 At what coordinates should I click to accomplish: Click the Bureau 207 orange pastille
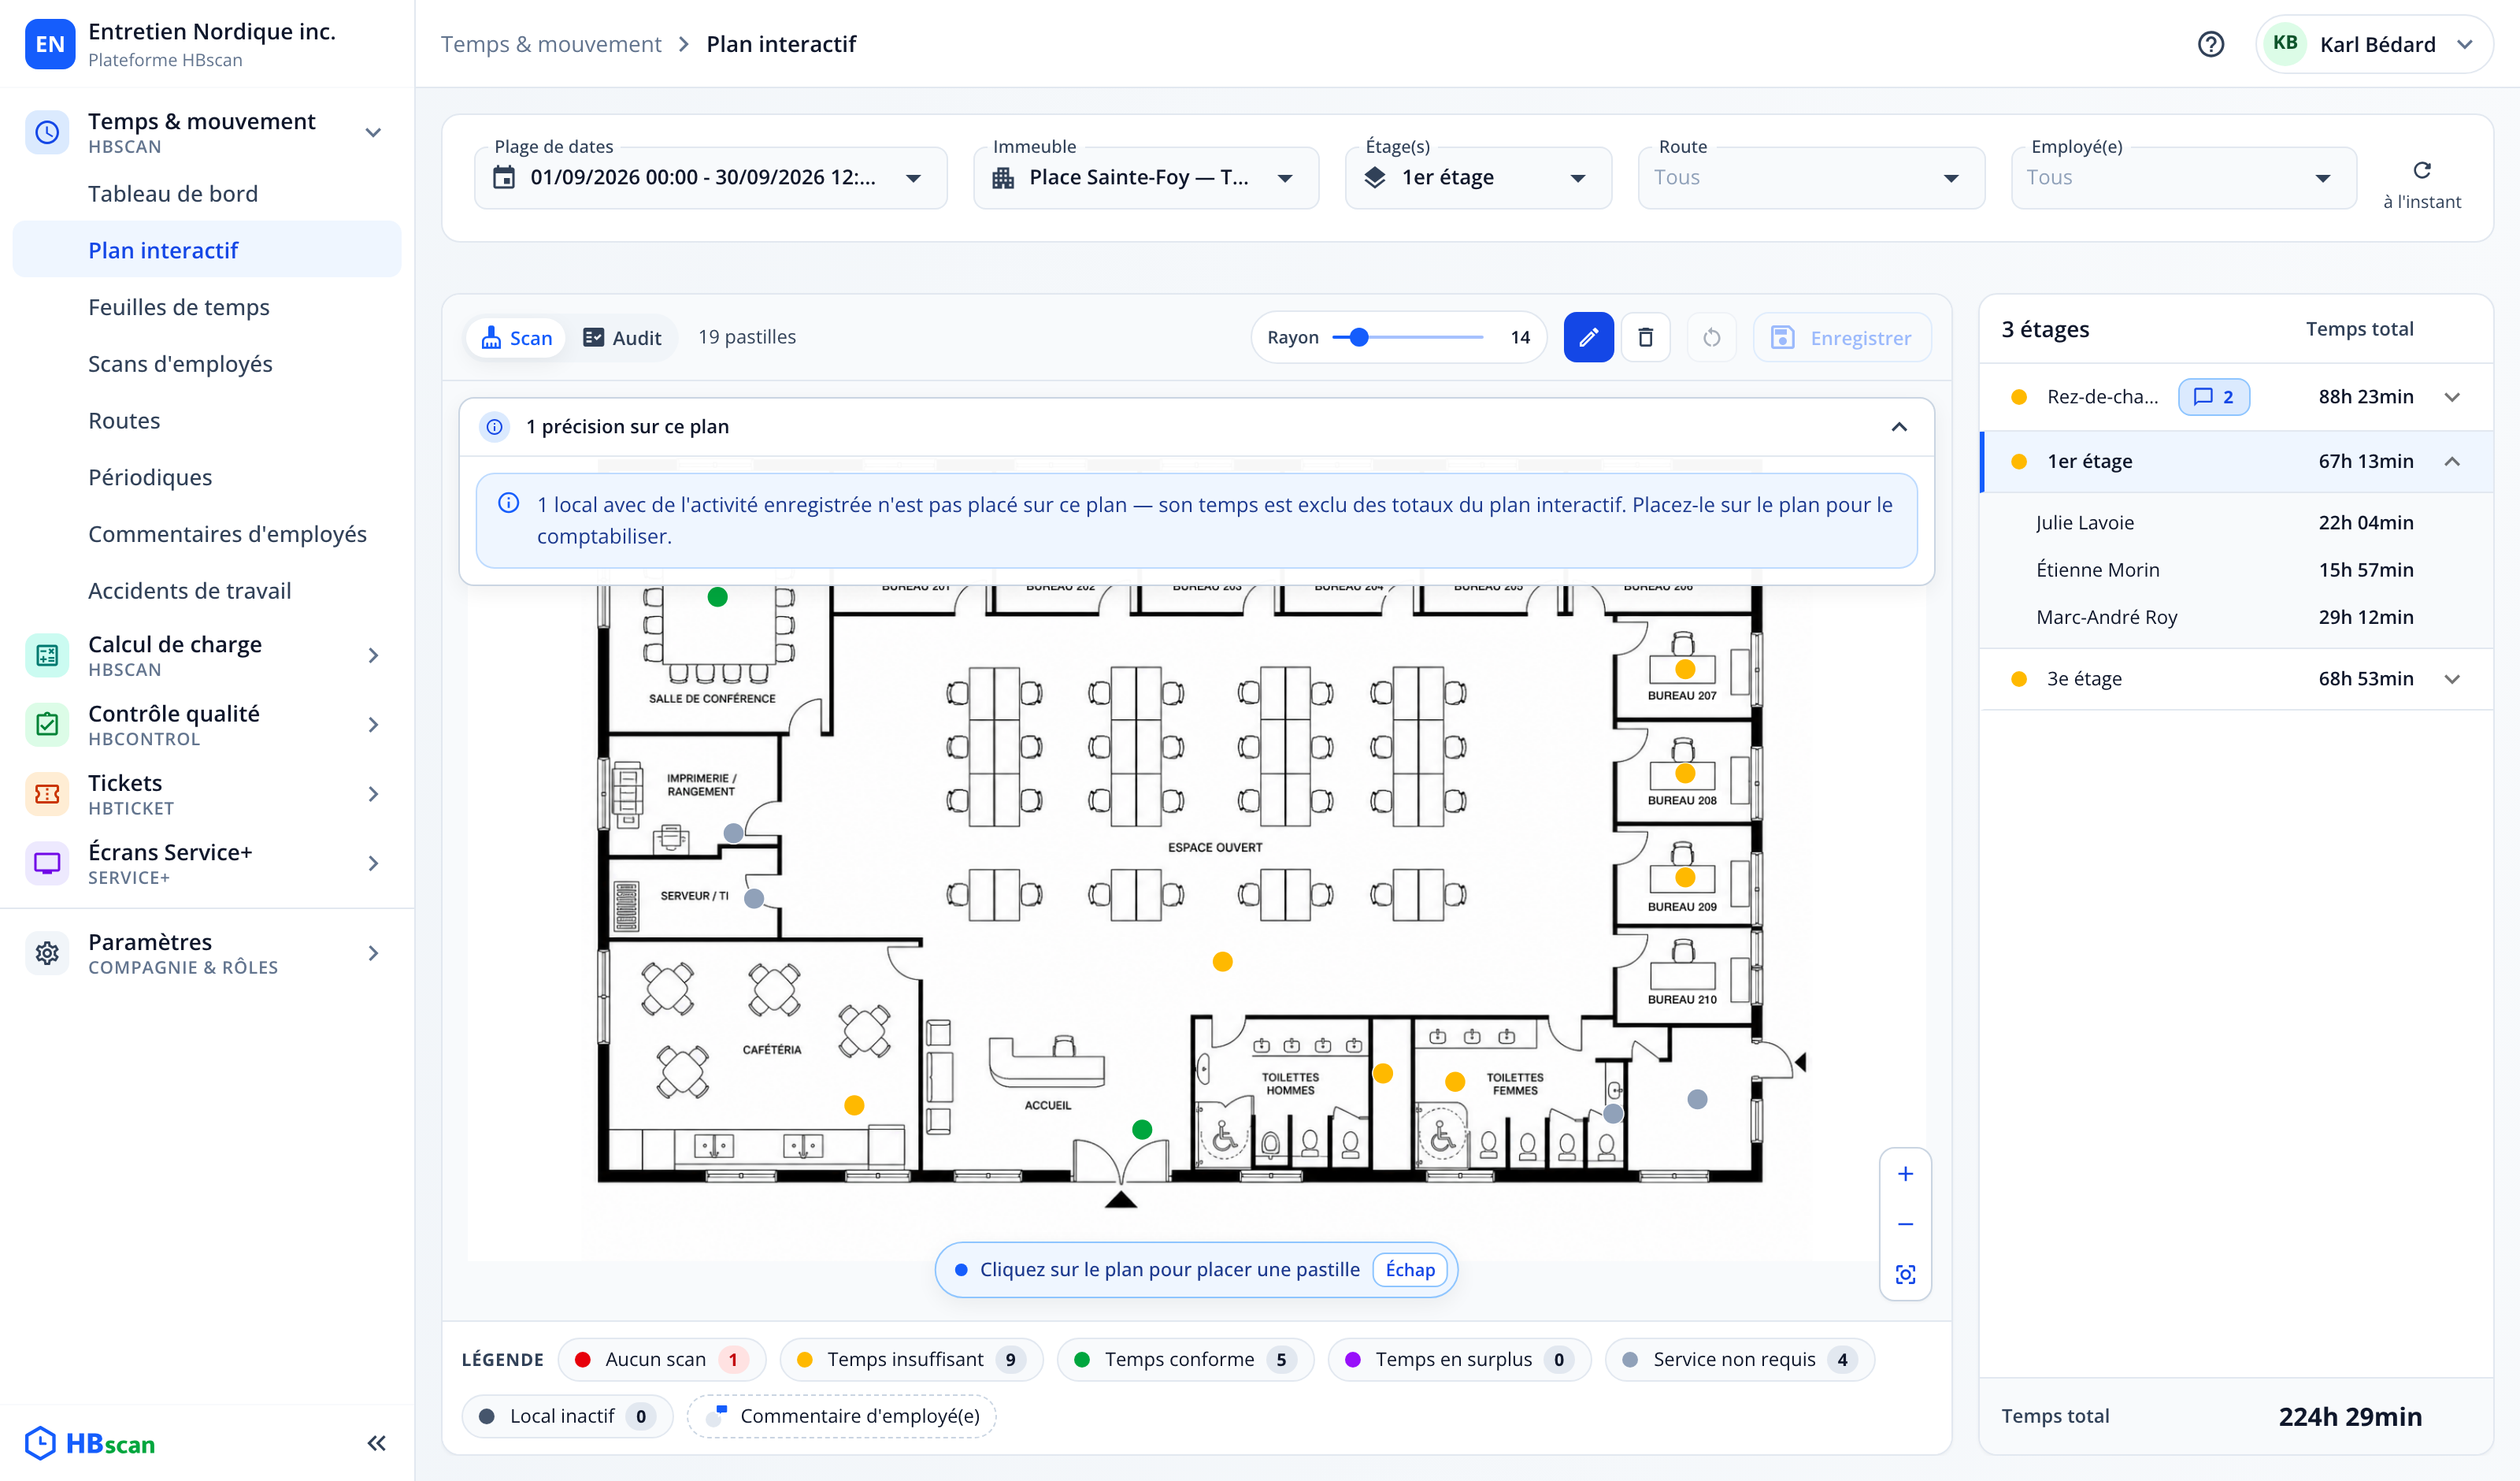[x=1685, y=669]
